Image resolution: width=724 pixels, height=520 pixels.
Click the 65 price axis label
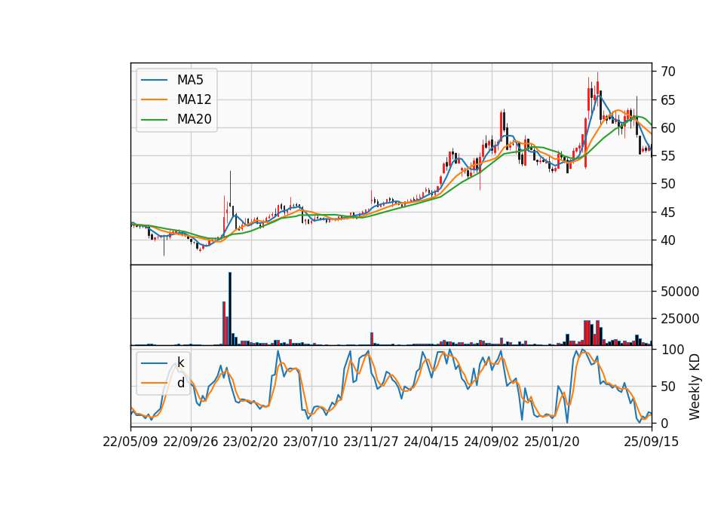pyautogui.click(x=667, y=100)
